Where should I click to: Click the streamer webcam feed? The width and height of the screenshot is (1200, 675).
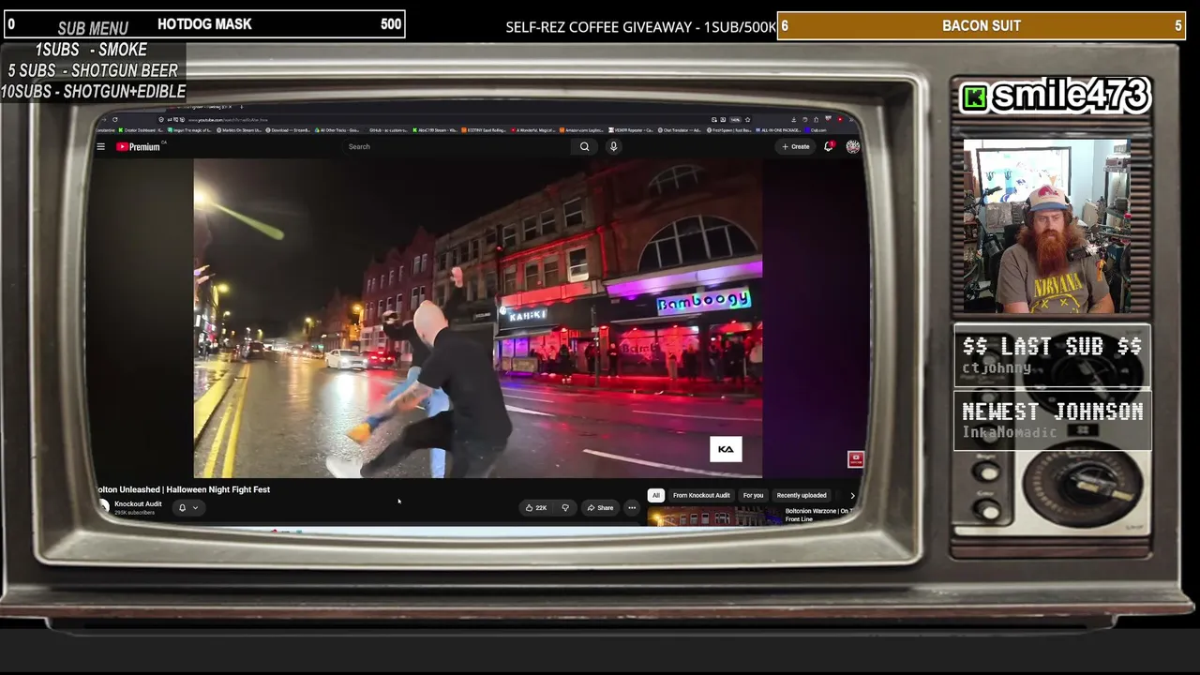pyautogui.click(x=1046, y=226)
